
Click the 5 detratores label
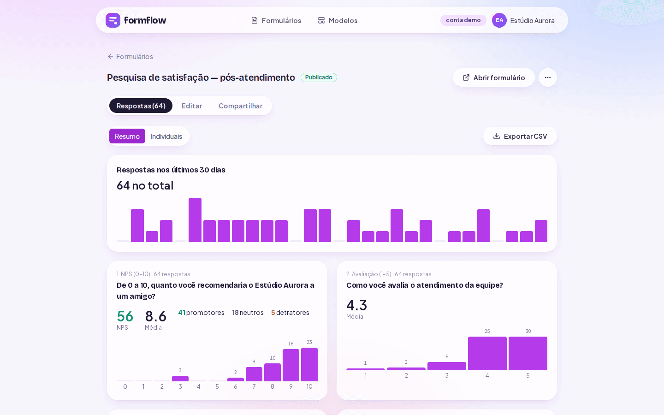(x=290, y=313)
